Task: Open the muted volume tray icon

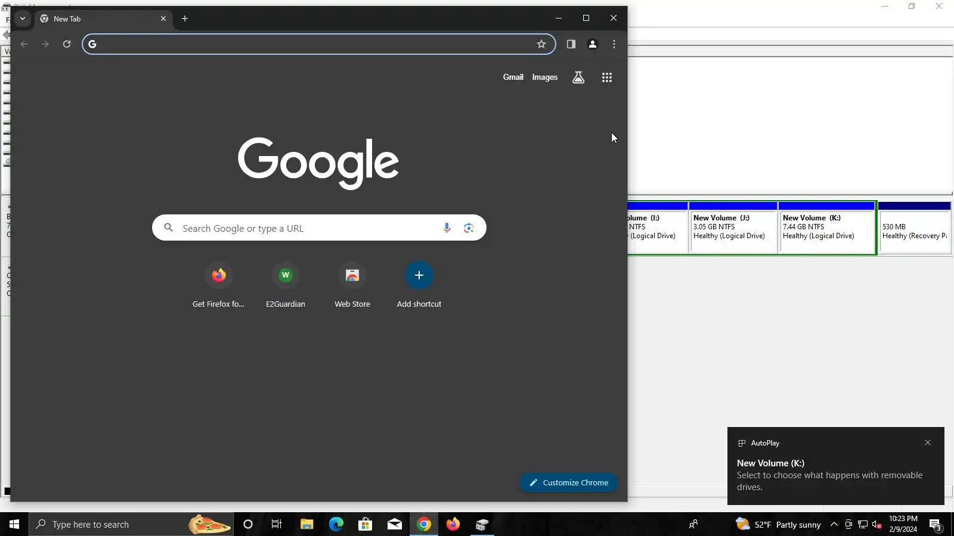Action: (876, 524)
